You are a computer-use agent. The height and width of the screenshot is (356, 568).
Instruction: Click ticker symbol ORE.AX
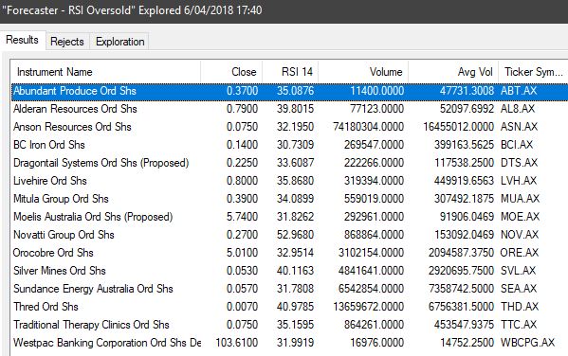(519, 253)
